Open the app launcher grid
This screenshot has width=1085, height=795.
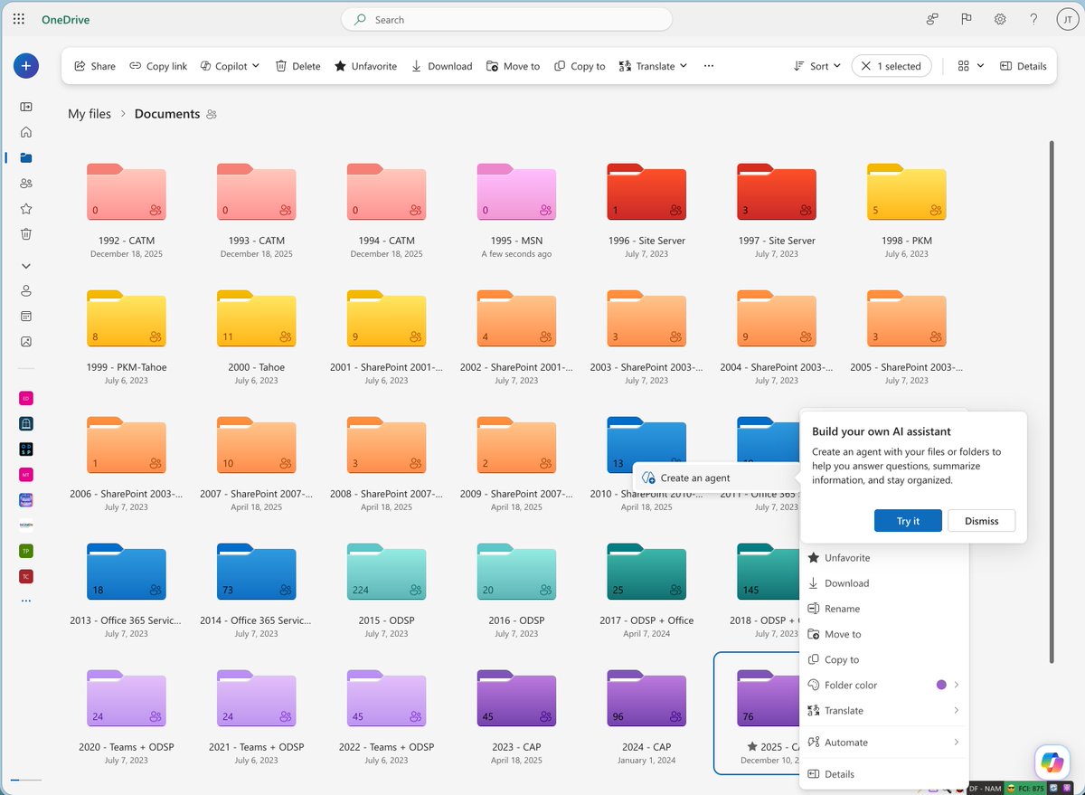point(19,19)
